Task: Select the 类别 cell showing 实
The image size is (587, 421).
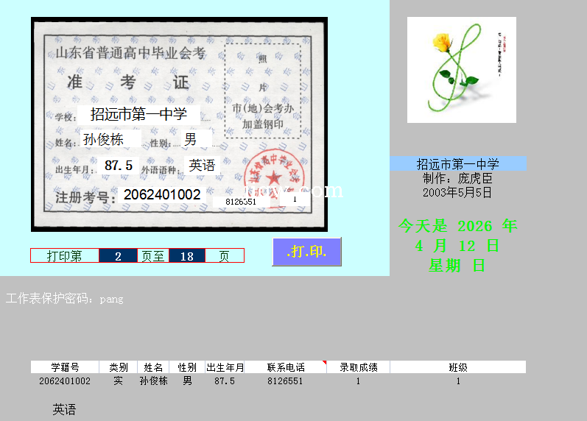Action: coord(118,381)
